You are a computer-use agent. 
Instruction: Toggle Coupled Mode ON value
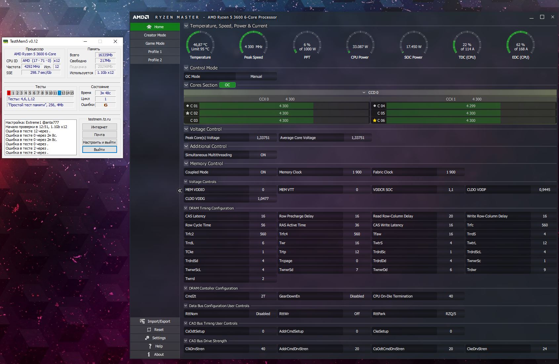tap(263, 172)
